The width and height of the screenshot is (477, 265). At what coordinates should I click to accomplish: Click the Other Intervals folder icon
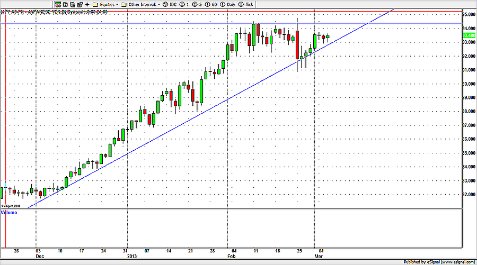123,4
